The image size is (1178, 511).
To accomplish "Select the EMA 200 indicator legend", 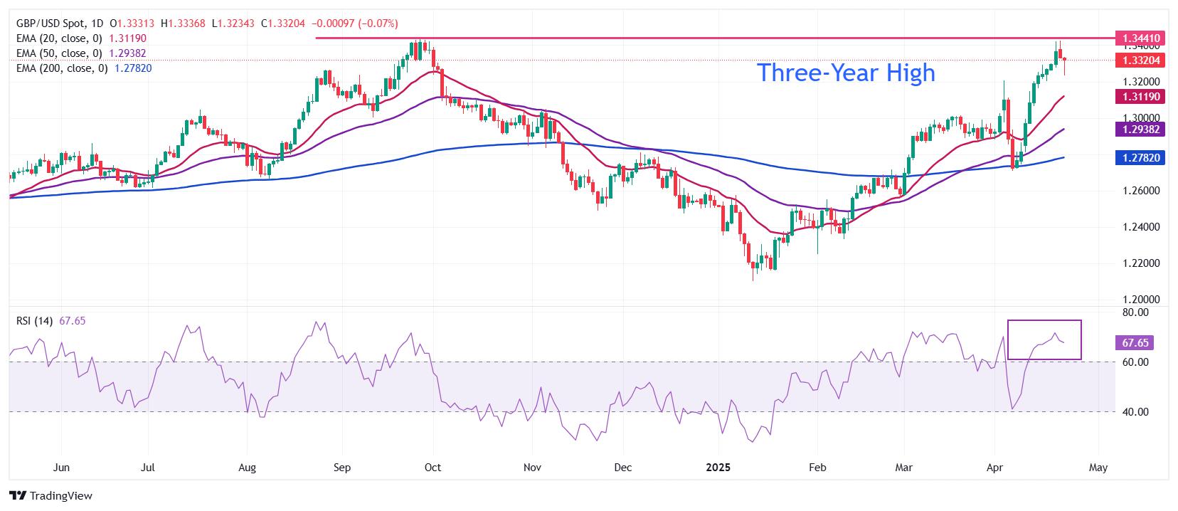I will click(84, 68).
